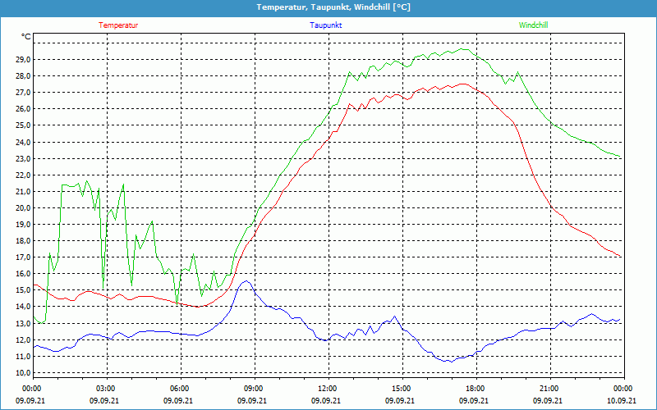657x410 pixels.
Task: Click the 29,0 y-axis value
Action: tap(24, 60)
